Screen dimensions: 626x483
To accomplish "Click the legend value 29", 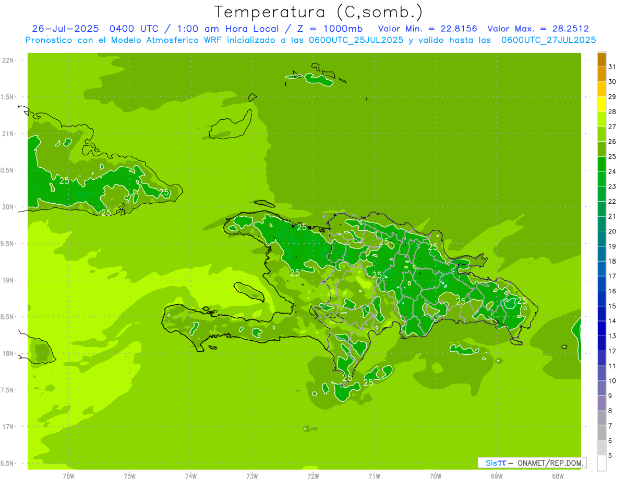I will click(x=612, y=97).
